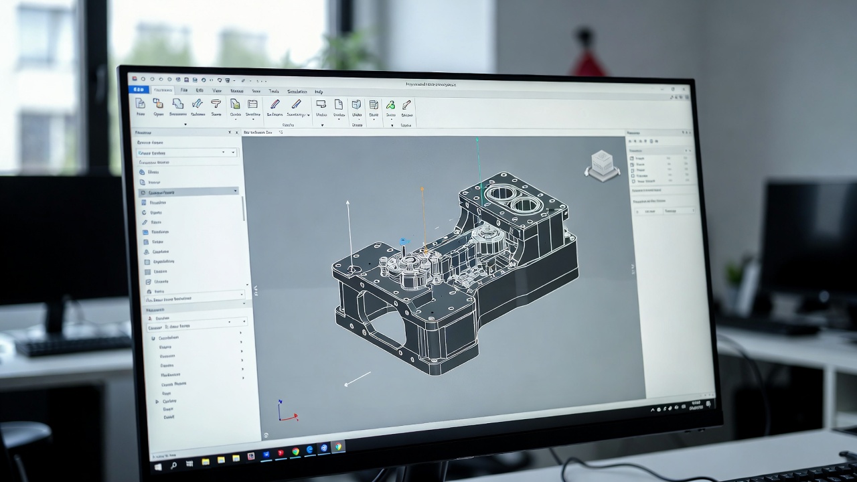Click the left panel's vertical scrollbar
The width and height of the screenshot is (857, 482).
tap(244, 209)
